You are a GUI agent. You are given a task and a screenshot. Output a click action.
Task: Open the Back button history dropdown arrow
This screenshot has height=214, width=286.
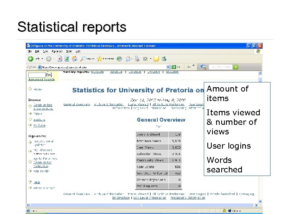pyautogui.click(x=43, y=59)
